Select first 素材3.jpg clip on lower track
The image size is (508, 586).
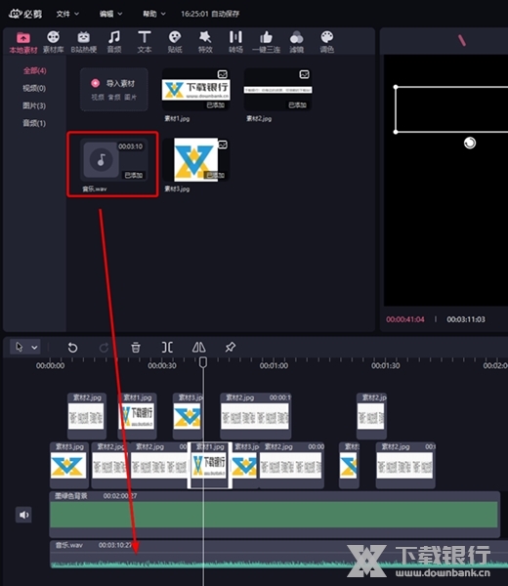pyautogui.click(x=68, y=465)
